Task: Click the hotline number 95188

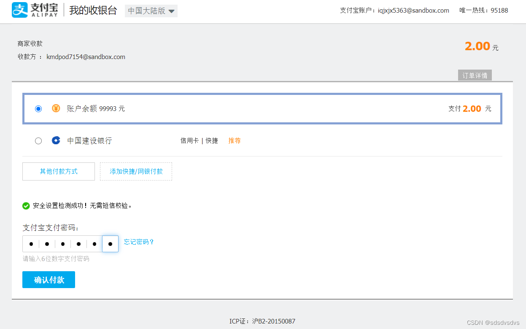Action: pos(499,11)
